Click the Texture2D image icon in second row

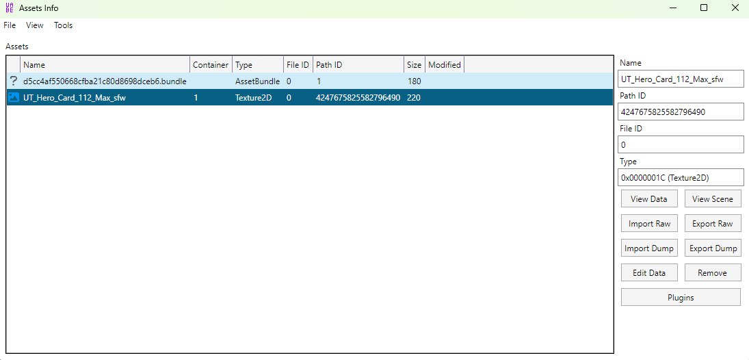pyautogui.click(x=13, y=98)
